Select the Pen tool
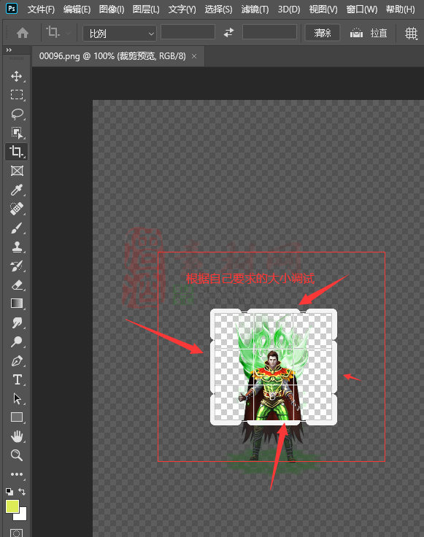Screen dimensions: 424x537 tap(17, 360)
